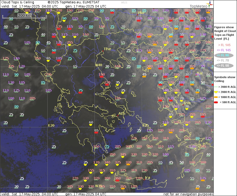Click the TopMeteo compass star logo
This screenshot has width=237, height=196.
pos(210,4)
